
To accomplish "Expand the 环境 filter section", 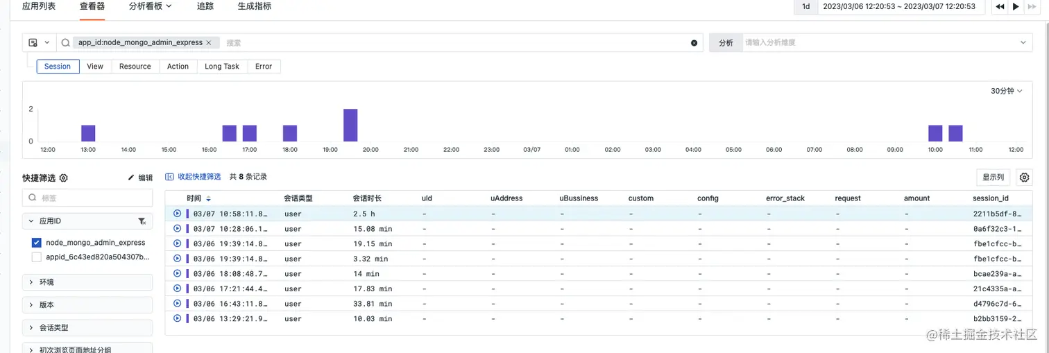I will (87, 282).
